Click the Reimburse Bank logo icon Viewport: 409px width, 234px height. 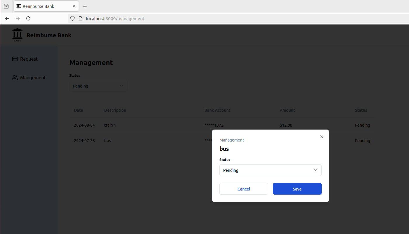coord(17,35)
